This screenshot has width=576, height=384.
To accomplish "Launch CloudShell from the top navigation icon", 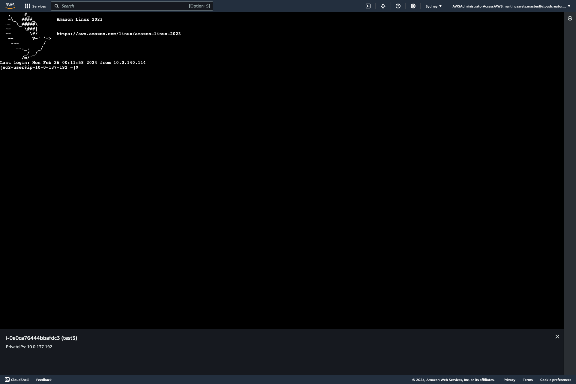I will pos(368,6).
